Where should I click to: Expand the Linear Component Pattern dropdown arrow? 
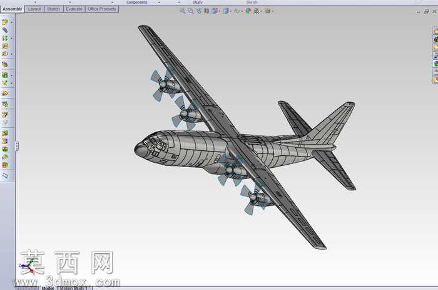(11, 38)
